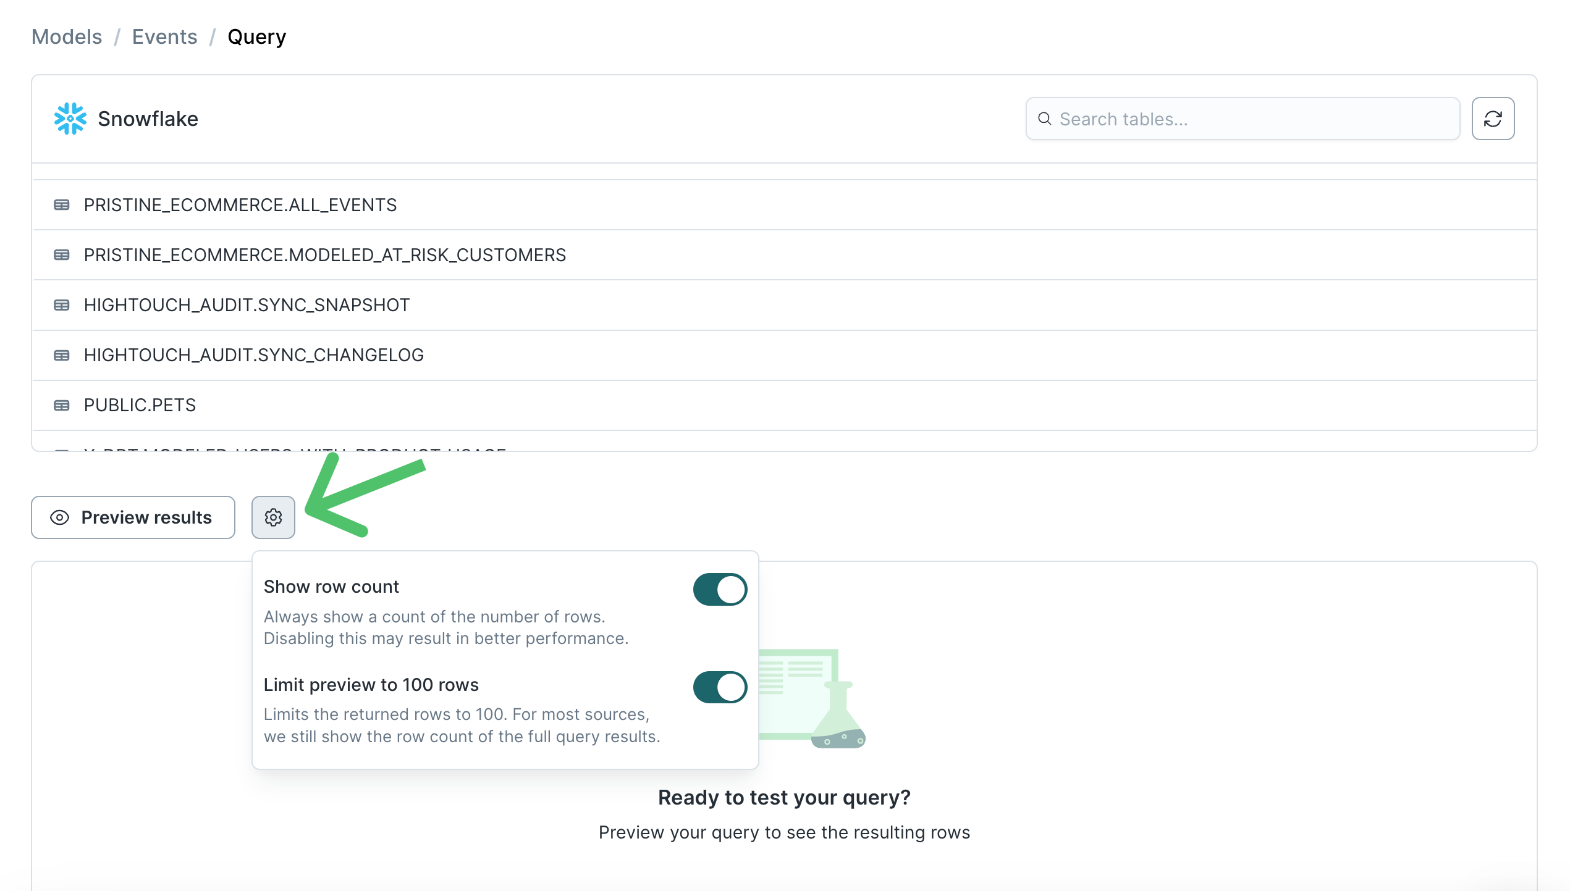Click the table icon next to HIGHTOUCH_AUDIT.SYNC_CHANGELOG

click(62, 354)
